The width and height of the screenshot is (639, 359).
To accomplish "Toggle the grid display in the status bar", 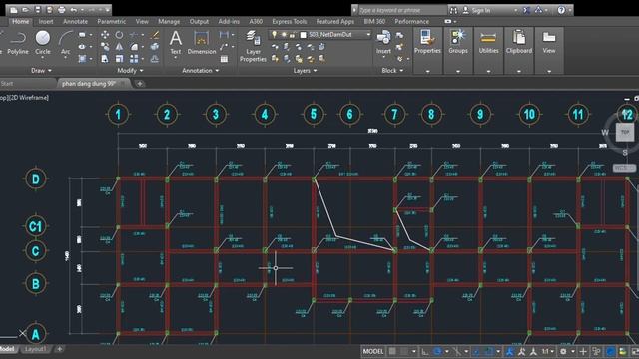I will tap(392, 351).
